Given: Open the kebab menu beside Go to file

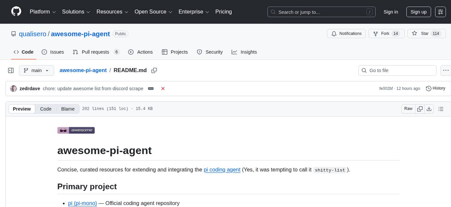Looking at the screenshot, I should click(x=446, y=70).
